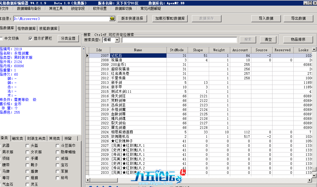Click the scroll-left arrow of the horizontal scrollbar
Screen dimensions: 317x187
pyautogui.click(x=88, y=180)
